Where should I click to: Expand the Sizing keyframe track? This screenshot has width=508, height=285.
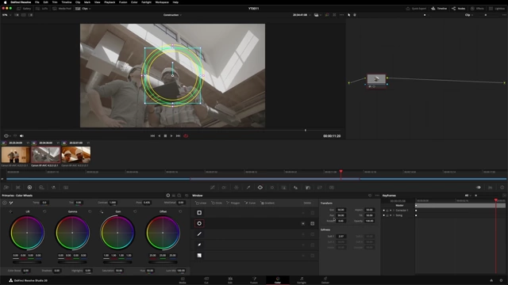394,215
